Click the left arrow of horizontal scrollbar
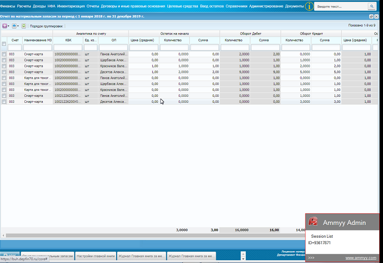The image size is (383, 263). click(x=3, y=235)
